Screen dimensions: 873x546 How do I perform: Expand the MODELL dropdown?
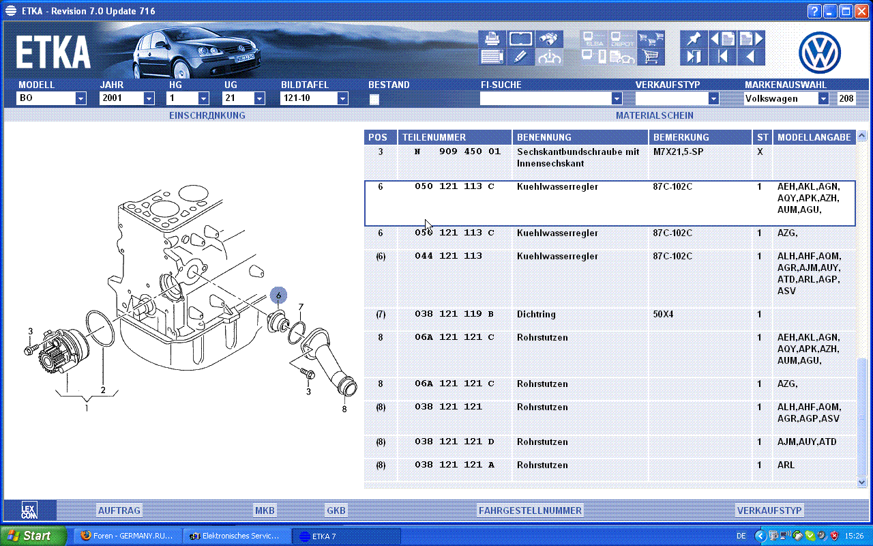(x=80, y=99)
